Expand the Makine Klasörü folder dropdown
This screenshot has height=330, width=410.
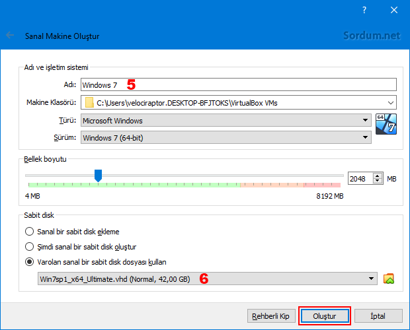(x=391, y=102)
